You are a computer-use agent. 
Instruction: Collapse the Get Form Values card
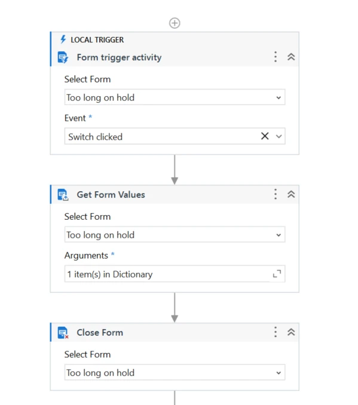click(291, 194)
